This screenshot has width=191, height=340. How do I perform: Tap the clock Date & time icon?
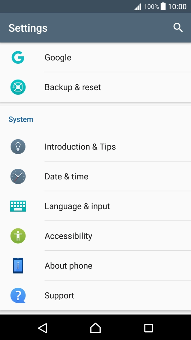click(x=18, y=177)
